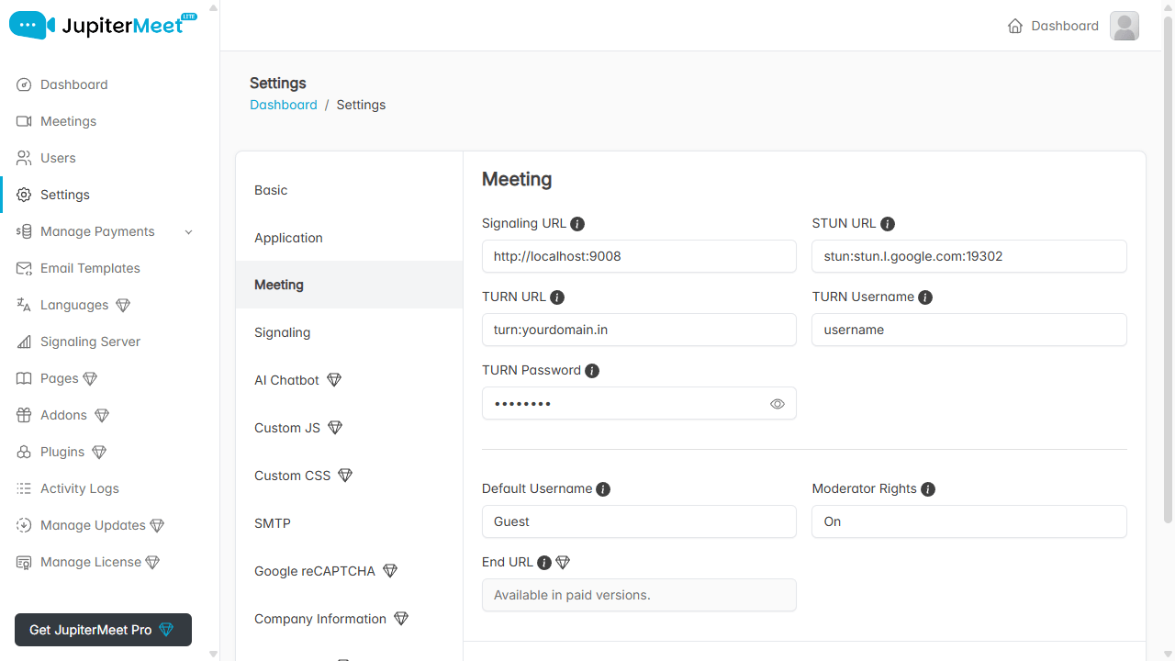Expand the Manage Payments chevron
Viewport: 1175px width, 661px height.
[189, 232]
